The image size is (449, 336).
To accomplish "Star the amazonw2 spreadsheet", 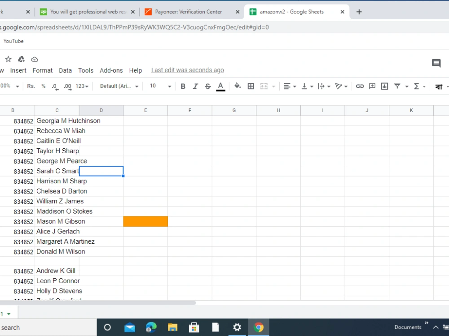I will [x=8, y=59].
